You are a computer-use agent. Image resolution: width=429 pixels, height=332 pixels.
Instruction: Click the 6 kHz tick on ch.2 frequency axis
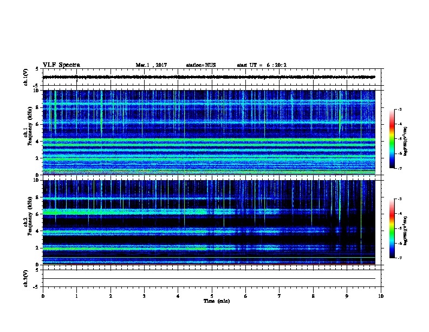coord(38,214)
